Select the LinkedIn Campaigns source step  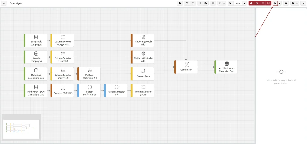pyautogui.click(x=35, y=57)
